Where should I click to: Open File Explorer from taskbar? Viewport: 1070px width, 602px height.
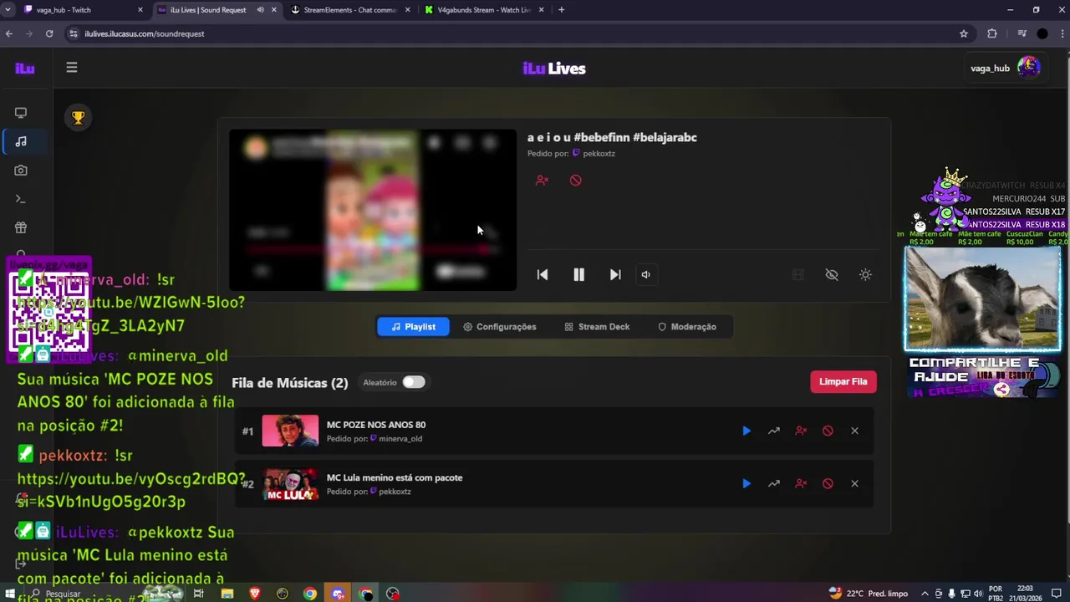click(x=227, y=594)
